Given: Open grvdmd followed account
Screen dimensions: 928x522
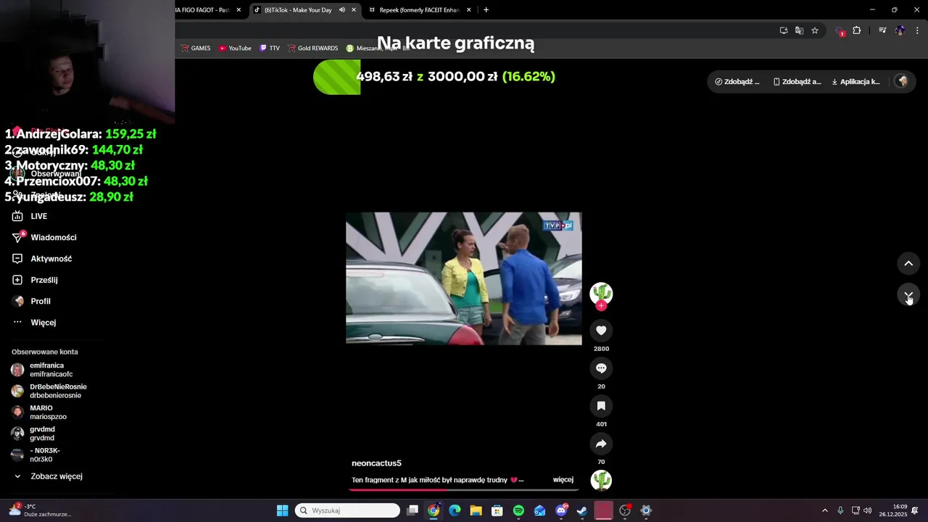Looking at the screenshot, I should pos(33,434).
